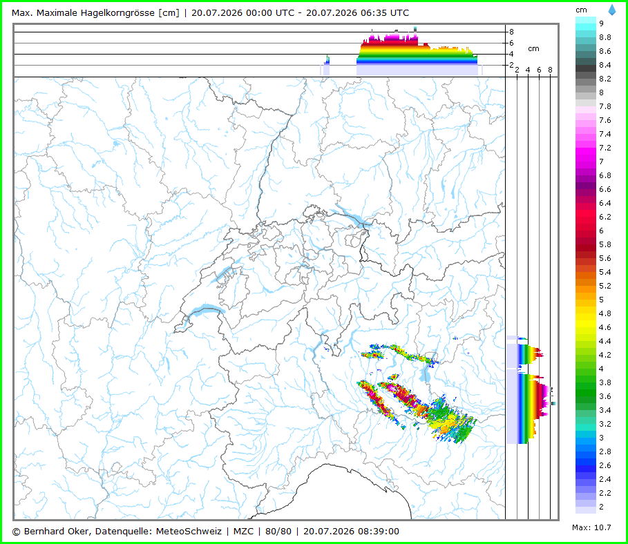Click the legend label '4.2'
Image resolution: width=628 pixels, height=544 pixels.
point(605,355)
